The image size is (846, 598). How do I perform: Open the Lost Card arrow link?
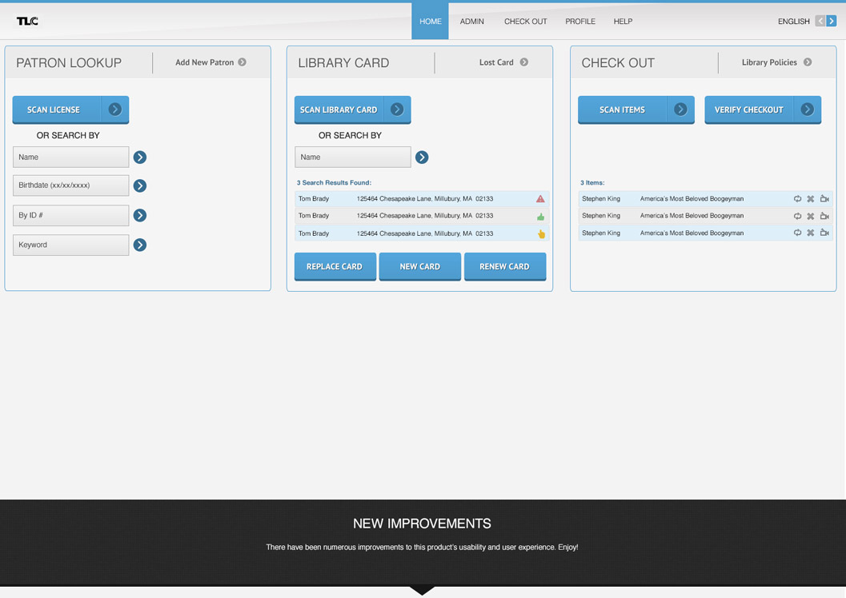coord(524,62)
